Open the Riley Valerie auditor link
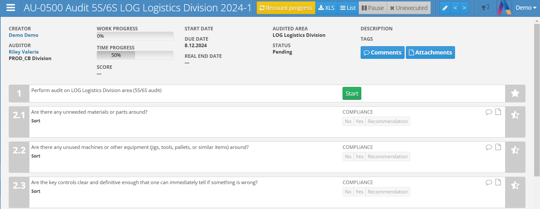 pyautogui.click(x=24, y=52)
